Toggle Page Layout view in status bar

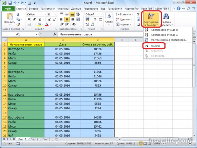click(x=145, y=143)
